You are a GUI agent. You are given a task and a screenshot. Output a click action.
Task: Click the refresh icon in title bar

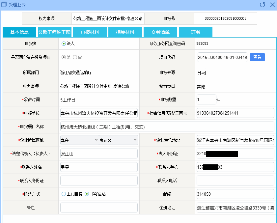coord(262,5)
